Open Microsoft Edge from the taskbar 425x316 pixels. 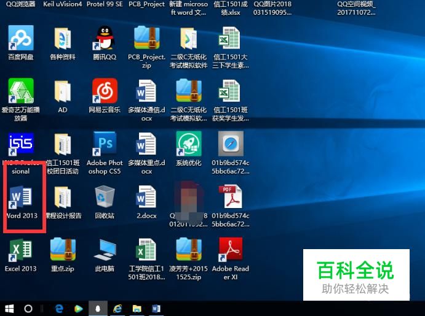click(x=60, y=308)
